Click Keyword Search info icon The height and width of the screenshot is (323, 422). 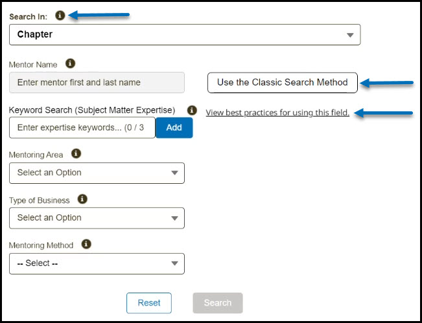[192, 111]
